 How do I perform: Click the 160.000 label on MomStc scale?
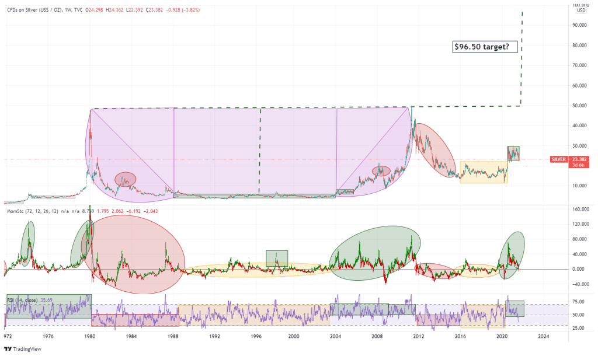pos(579,209)
